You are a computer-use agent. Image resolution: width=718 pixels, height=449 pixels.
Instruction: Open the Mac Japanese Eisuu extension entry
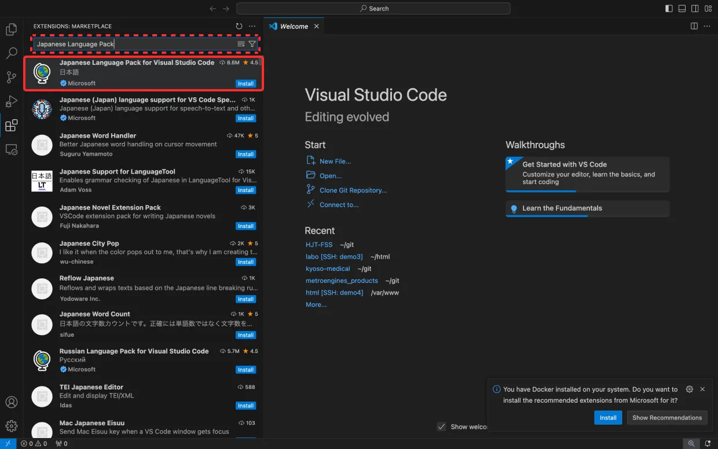pyautogui.click(x=144, y=428)
